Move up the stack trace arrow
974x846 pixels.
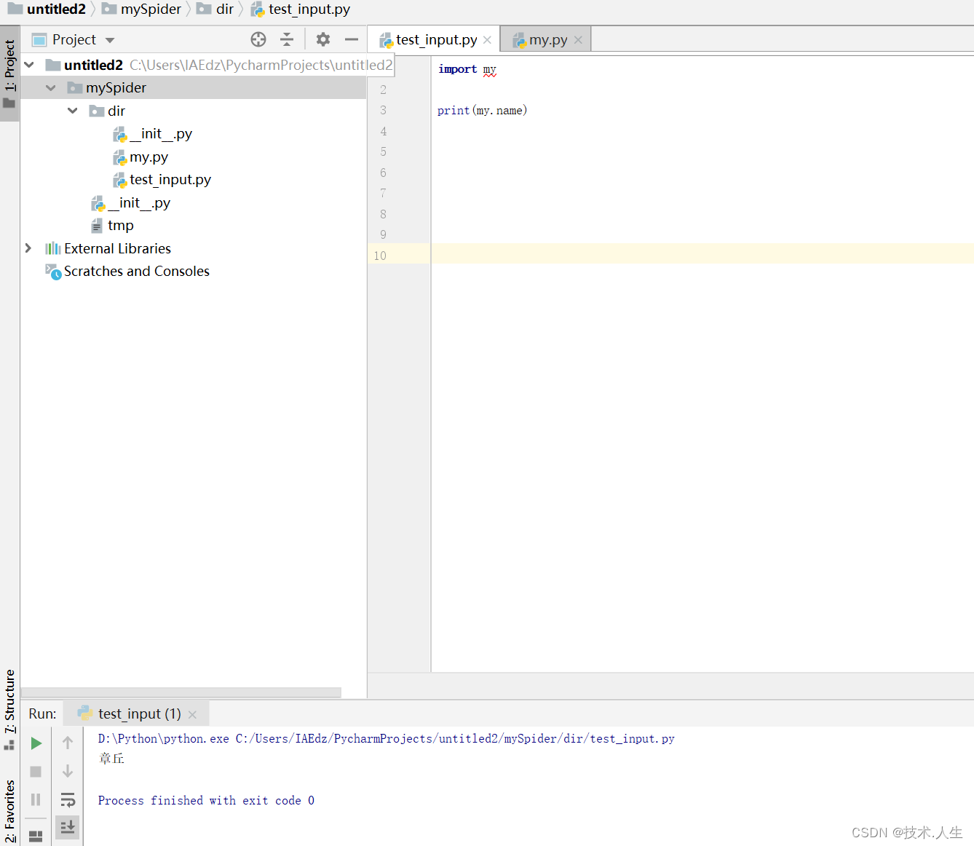(68, 743)
